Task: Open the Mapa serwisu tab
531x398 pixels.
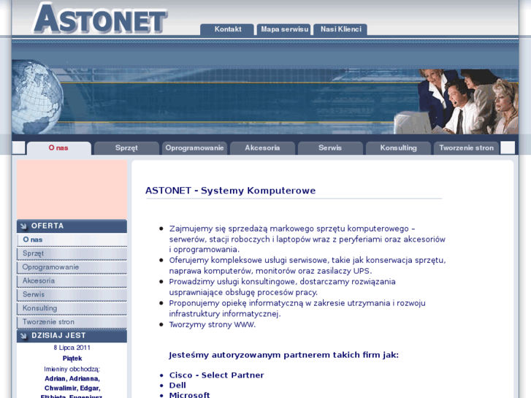Action: (x=284, y=29)
